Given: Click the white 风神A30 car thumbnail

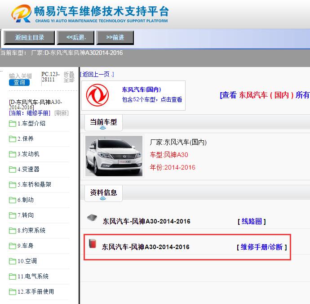Looking at the screenshot, I should [114, 156].
